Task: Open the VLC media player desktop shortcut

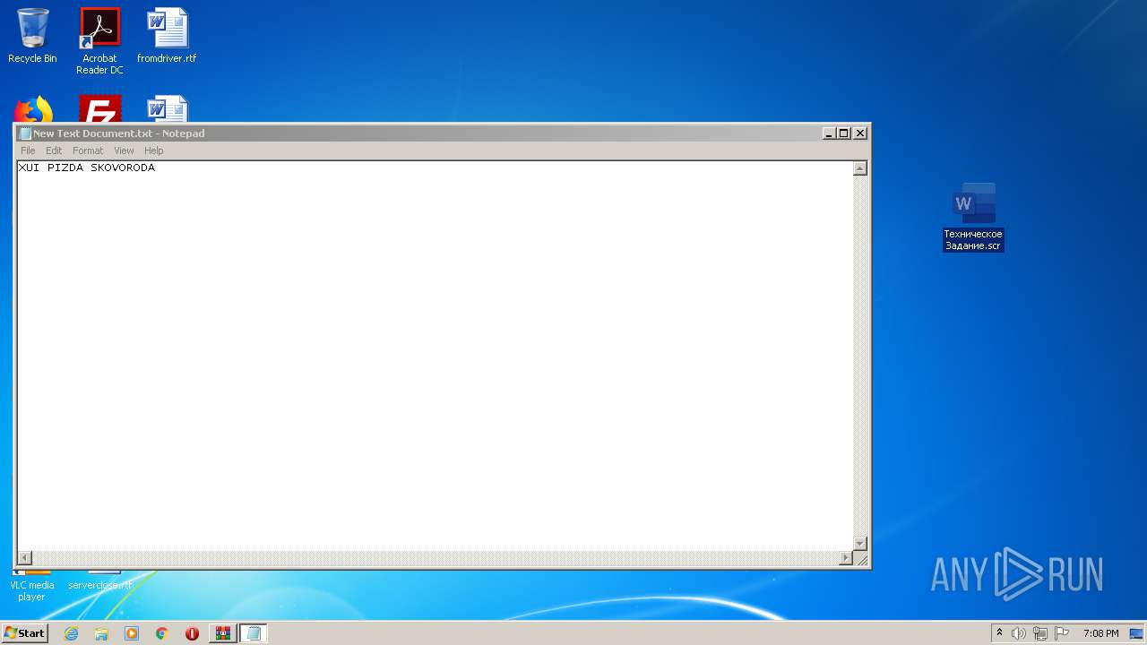Action: (31, 587)
